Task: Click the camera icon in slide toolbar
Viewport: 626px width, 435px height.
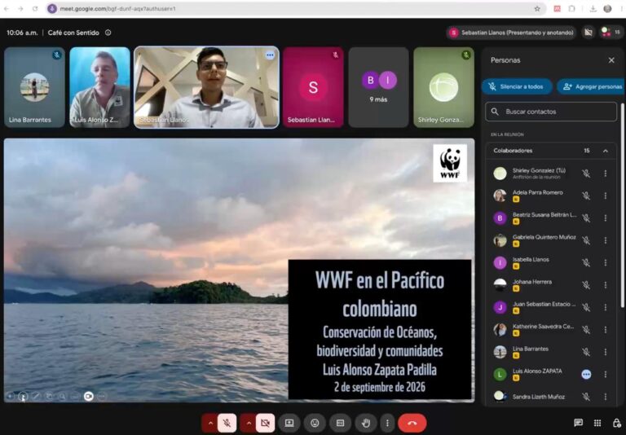Action: (89, 396)
